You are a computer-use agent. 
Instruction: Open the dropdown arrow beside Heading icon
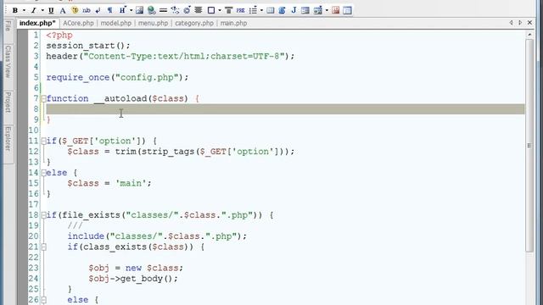131,10
